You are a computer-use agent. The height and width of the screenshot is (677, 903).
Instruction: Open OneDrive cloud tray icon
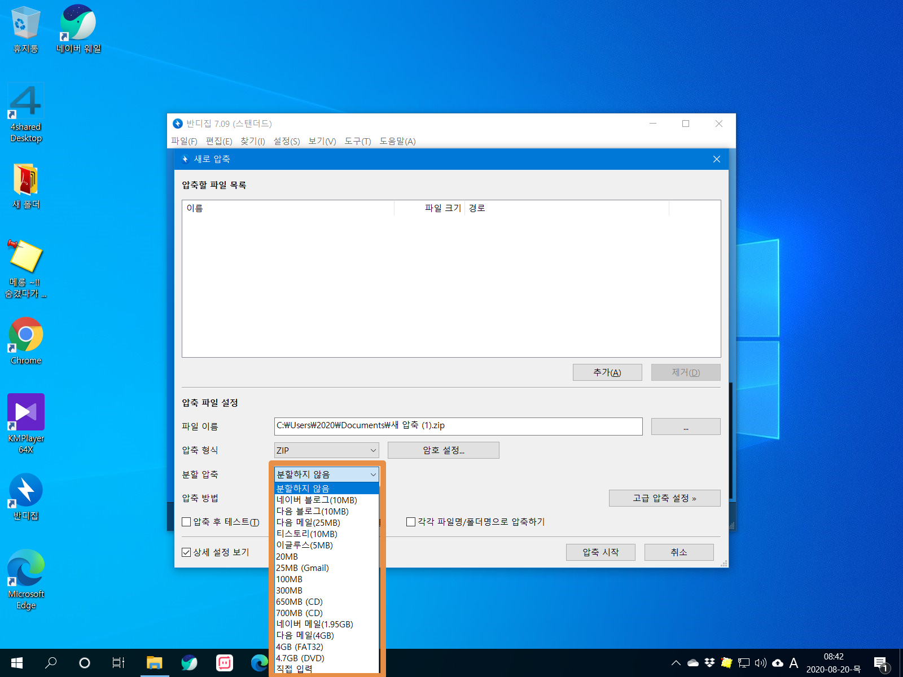[693, 663]
